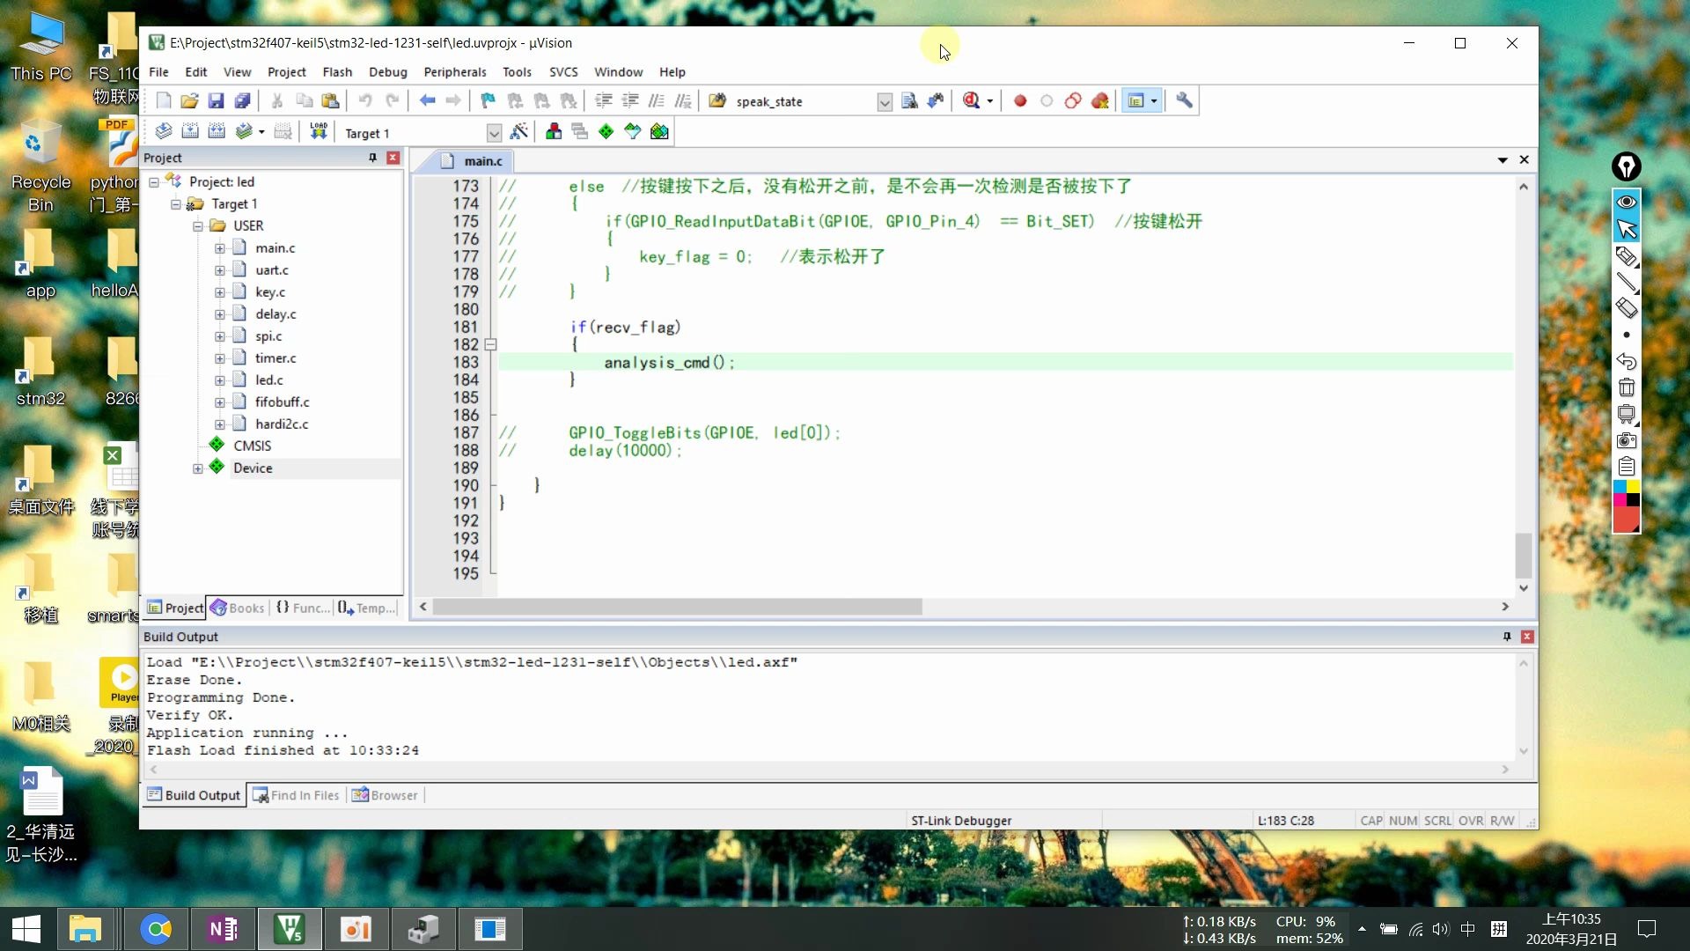Click the editor horizontal scrollbar thumb

pyautogui.click(x=676, y=607)
